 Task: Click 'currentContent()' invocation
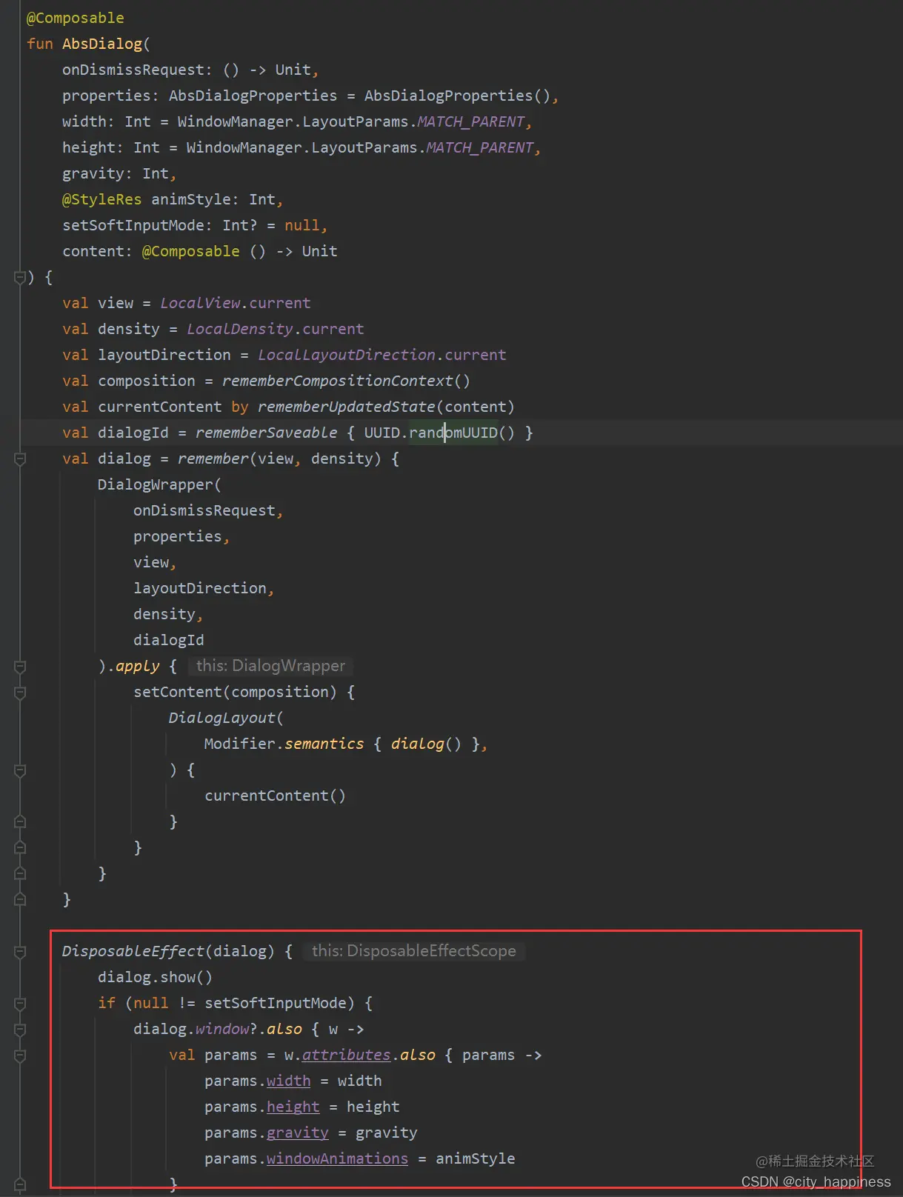coord(275,796)
